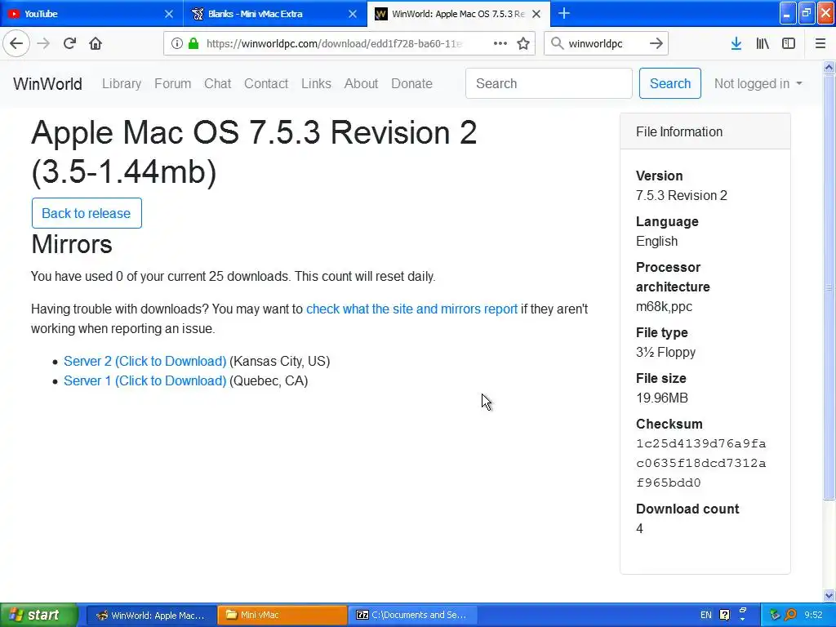Image resolution: width=836 pixels, height=627 pixels.
Task: Close the Blanks - Mini vMac Extra tab
Action: click(353, 14)
